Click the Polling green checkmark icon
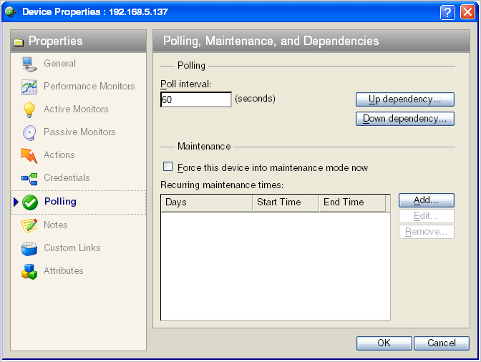This screenshot has width=481, height=362. 30,202
